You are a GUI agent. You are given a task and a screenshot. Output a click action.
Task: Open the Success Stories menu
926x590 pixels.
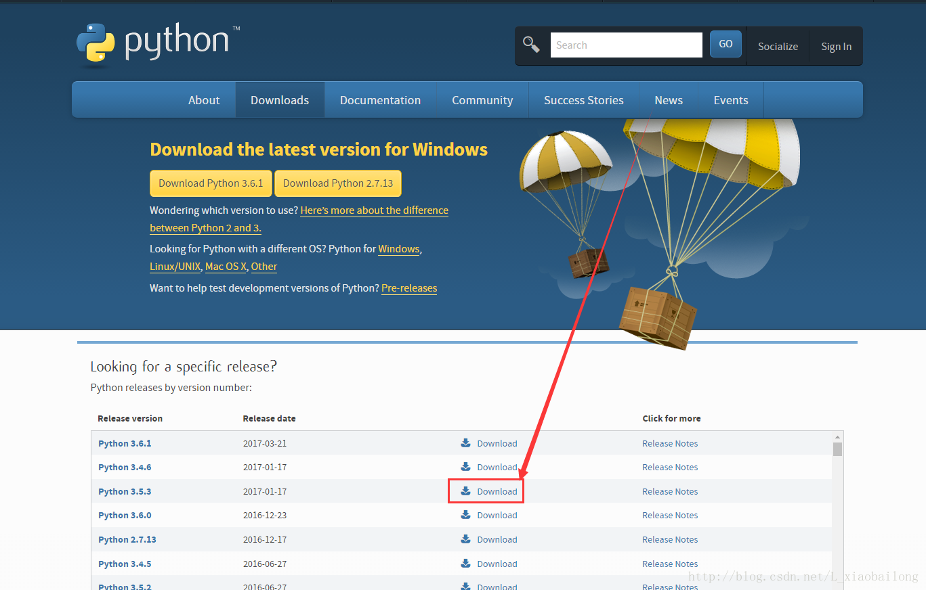tap(583, 100)
